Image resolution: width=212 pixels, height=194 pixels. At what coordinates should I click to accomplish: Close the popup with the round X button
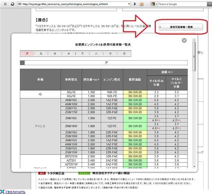click(184, 41)
